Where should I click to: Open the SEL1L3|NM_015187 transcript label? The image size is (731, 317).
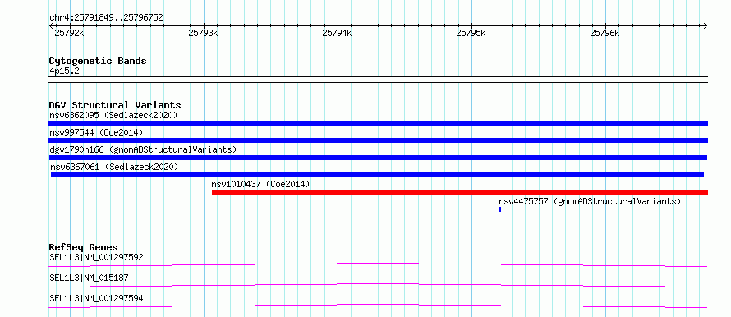pos(89,278)
